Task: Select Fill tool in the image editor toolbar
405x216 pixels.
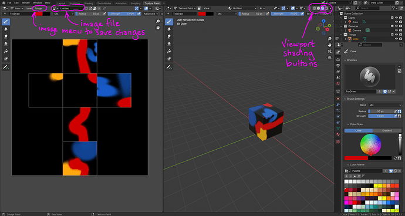Action: pyautogui.click(x=6, y=51)
